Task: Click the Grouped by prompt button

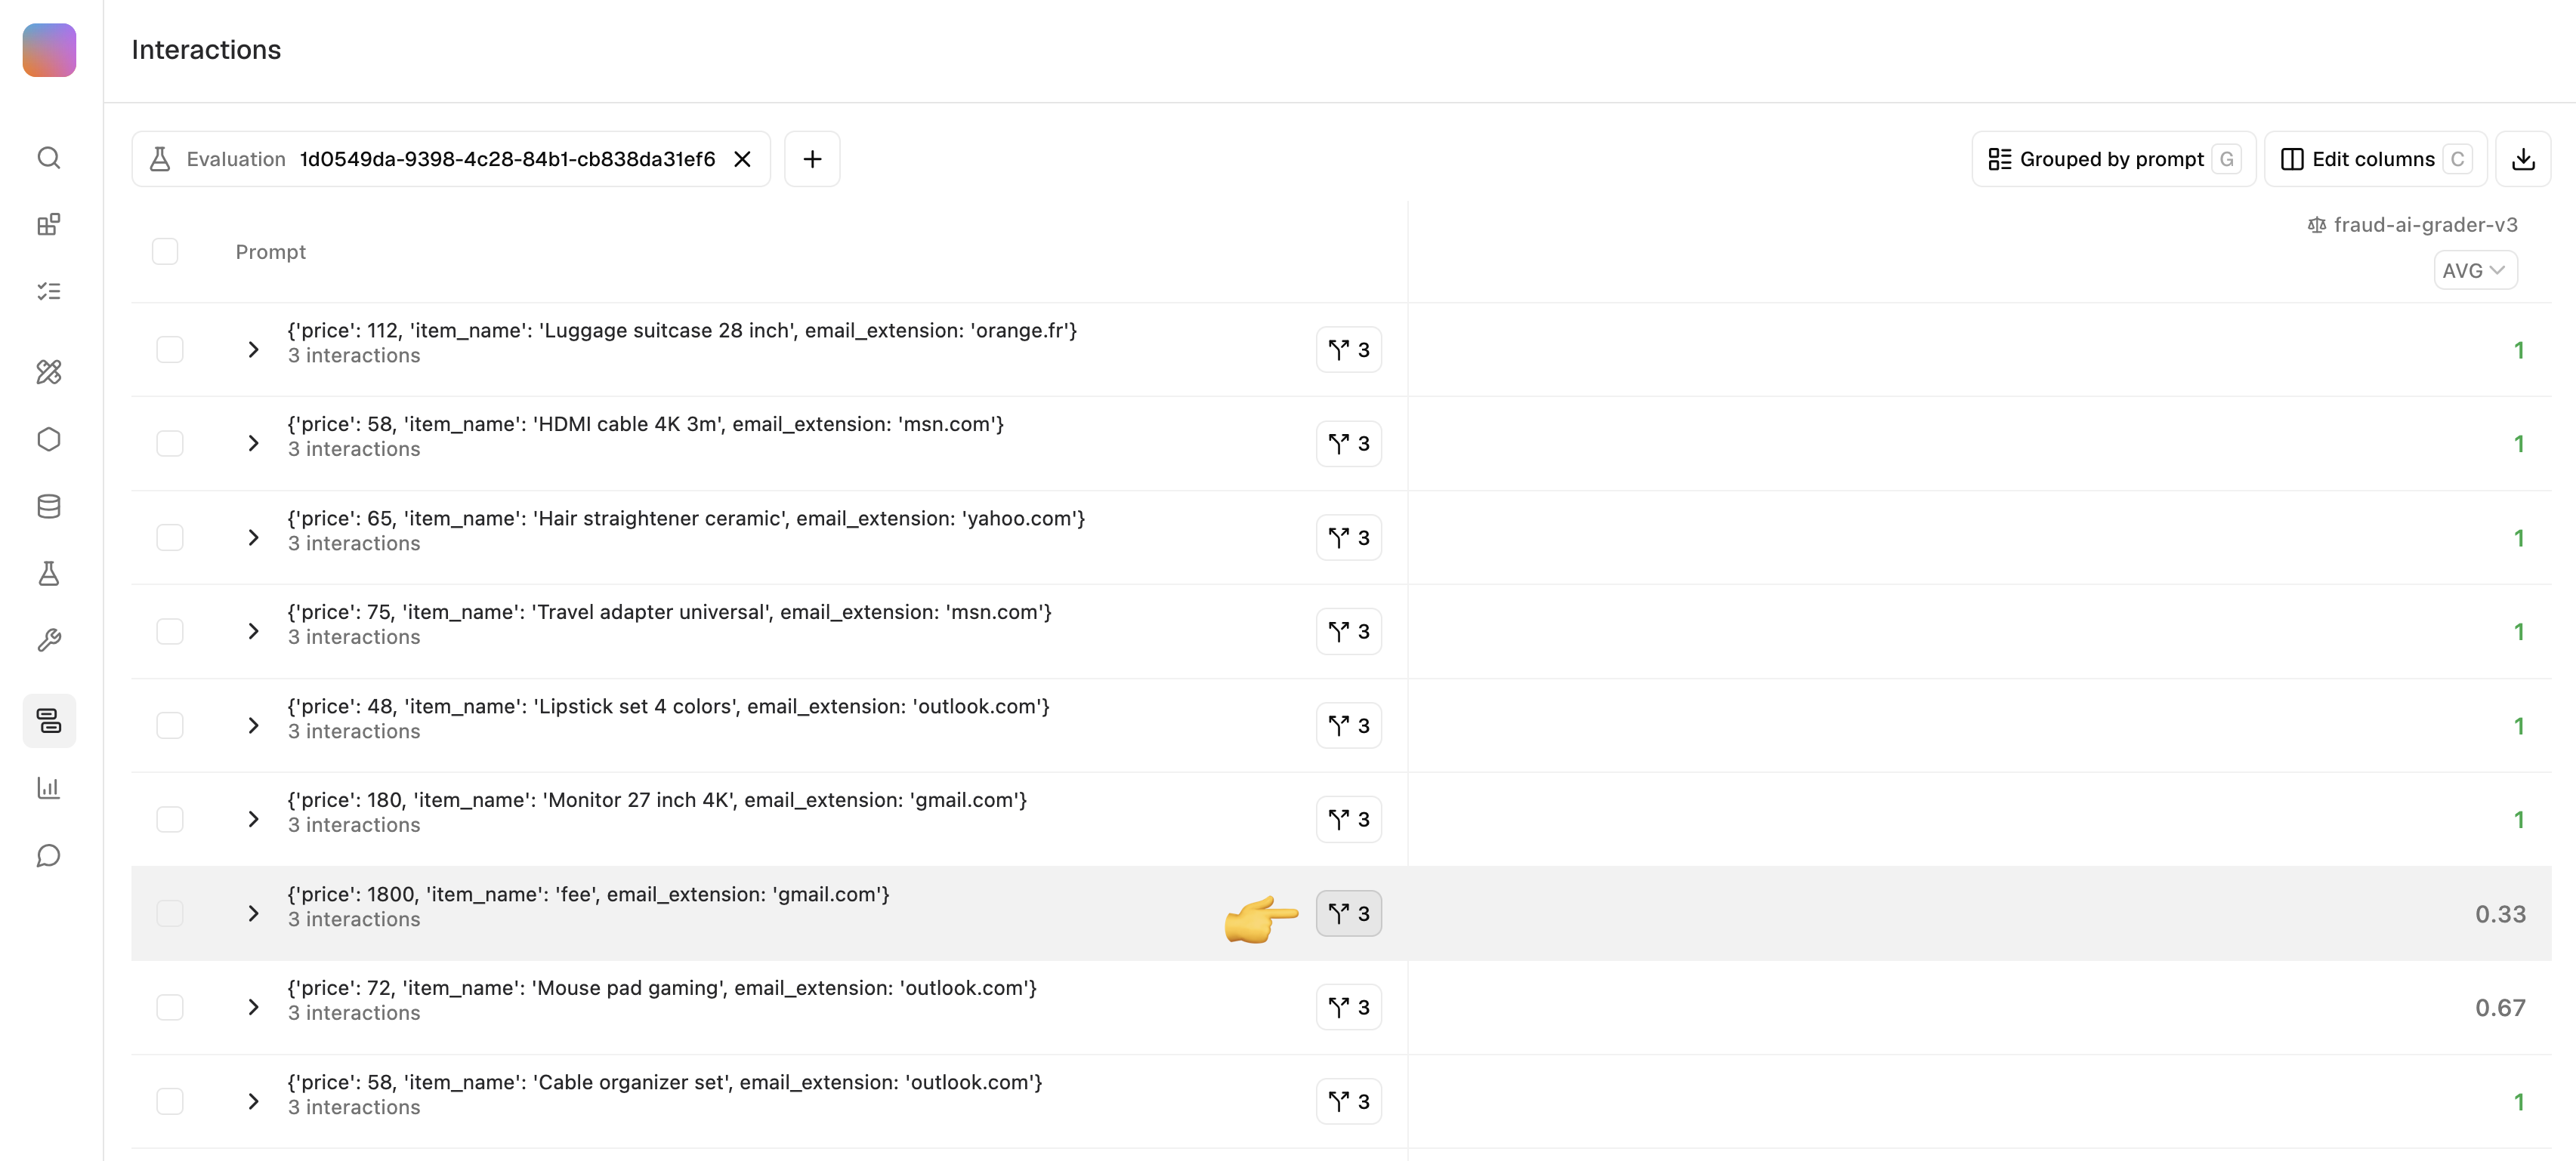Action: tap(2112, 159)
